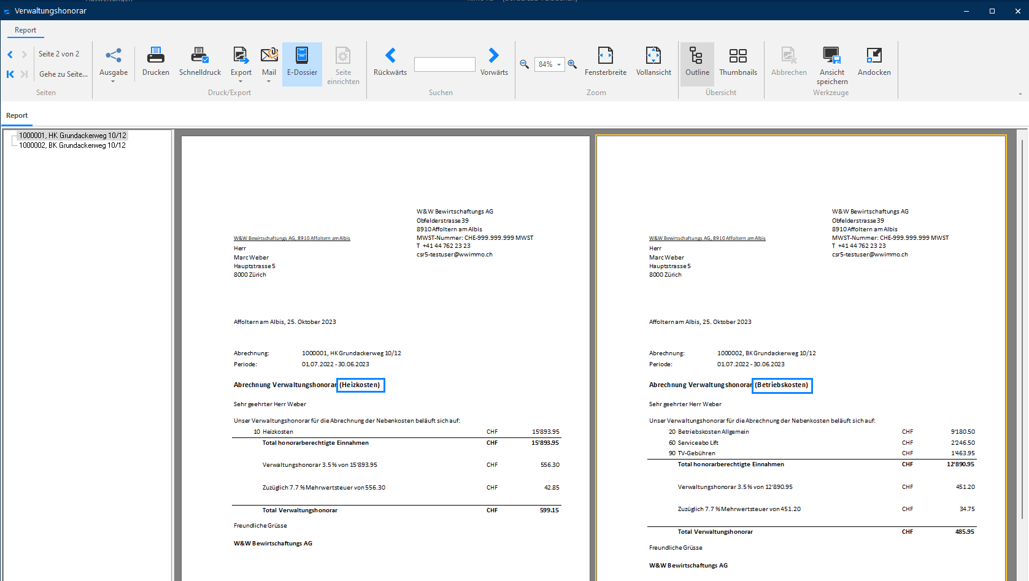
Task: Click in the Suchen search field
Action: click(445, 64)
